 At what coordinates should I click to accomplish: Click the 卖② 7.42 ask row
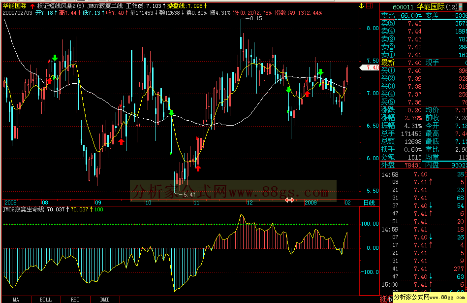click(x=424, y=47)
